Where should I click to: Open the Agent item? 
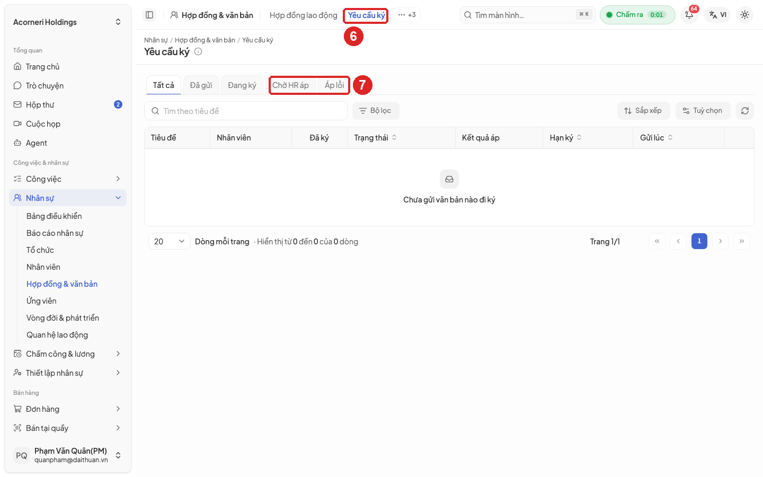[x=68, y=143]
